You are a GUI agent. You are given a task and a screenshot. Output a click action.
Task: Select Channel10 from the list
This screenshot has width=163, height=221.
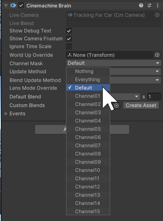tap(88, 170)
